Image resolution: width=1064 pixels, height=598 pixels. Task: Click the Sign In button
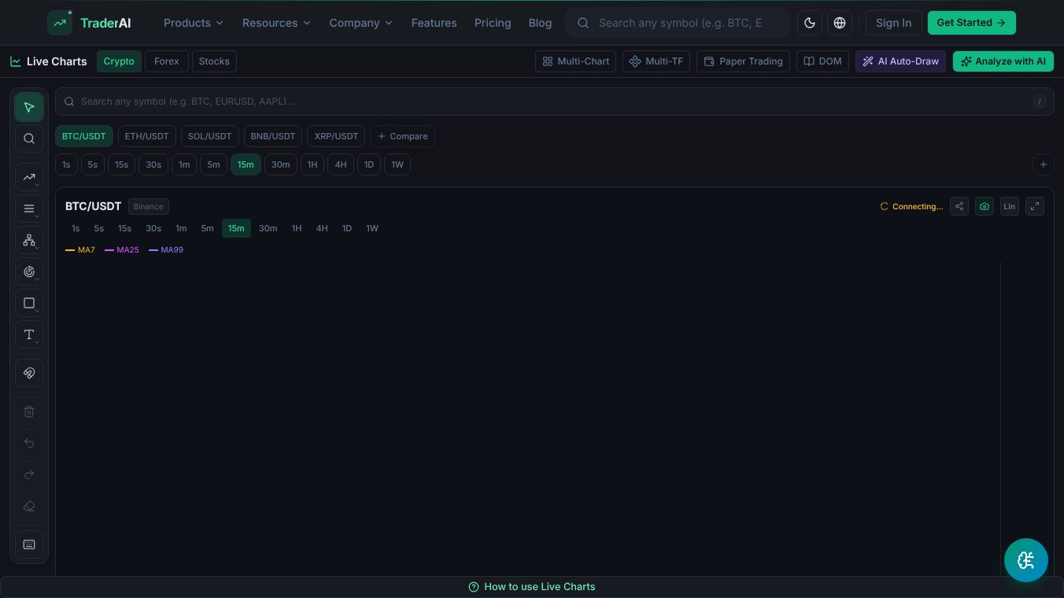(894, 23)
